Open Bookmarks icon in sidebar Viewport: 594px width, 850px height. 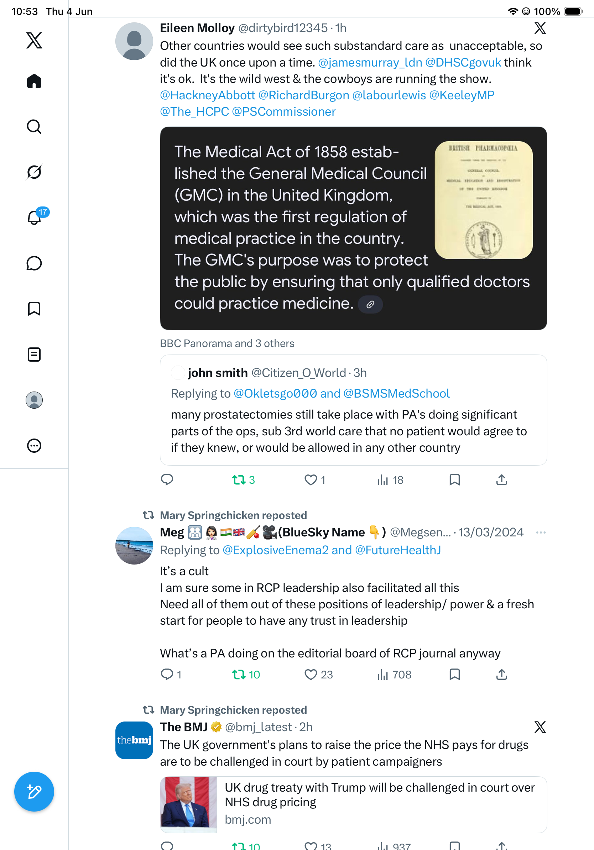click(x=34, y=309)
